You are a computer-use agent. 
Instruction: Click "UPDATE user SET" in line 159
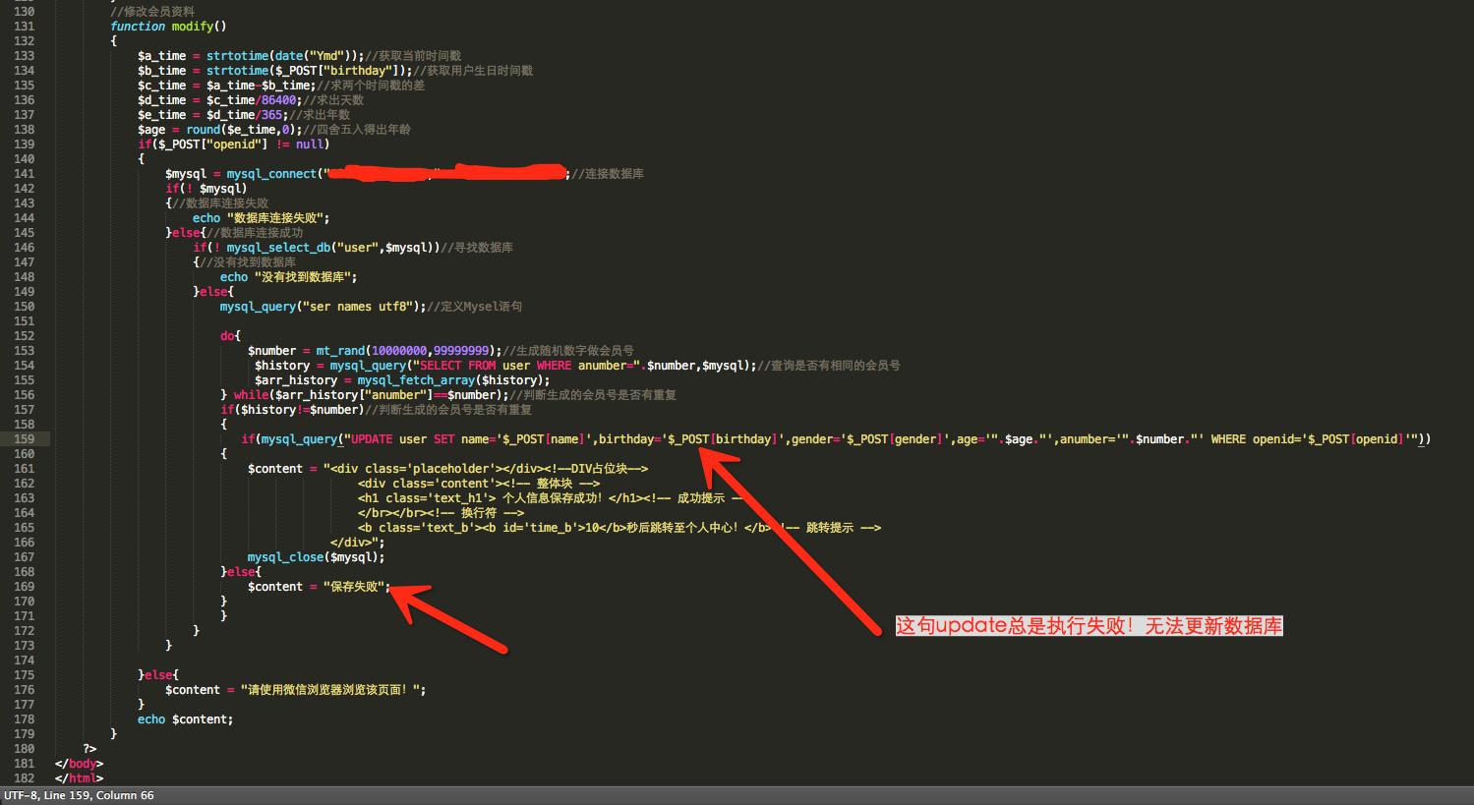click(402, 439)
